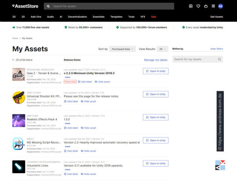Open the View Results 25 dropdown
This screenshot has height=182, width=237.
pyautogui.click(x=162, y=49)
